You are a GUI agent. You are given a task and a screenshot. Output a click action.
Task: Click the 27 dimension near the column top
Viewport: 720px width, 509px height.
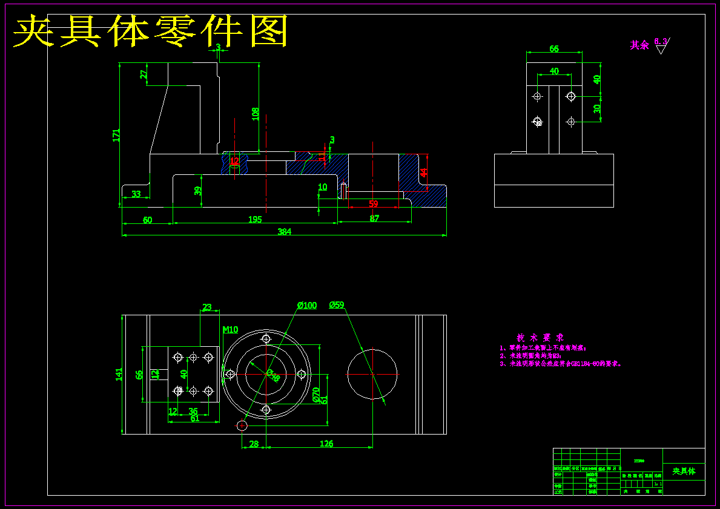[x=144, y=74]
